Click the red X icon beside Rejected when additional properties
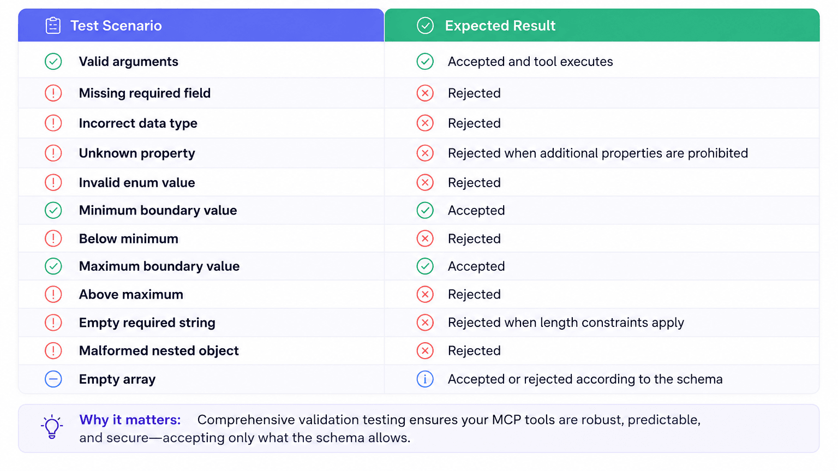The width and height of the screenshot is (838, 471). click(425, 153)
